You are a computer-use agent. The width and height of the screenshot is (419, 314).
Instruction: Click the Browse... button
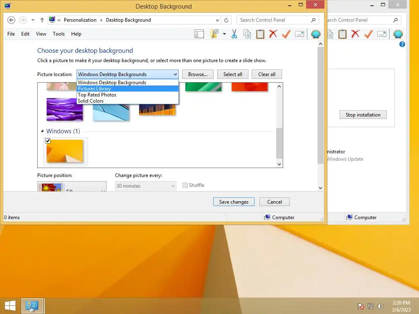coord(198,74)
